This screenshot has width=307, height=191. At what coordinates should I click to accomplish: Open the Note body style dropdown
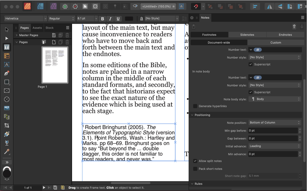[x=274, y=99]
